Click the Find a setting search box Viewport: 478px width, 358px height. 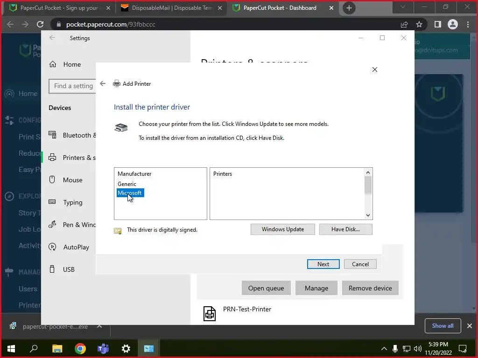pyautogui.click(x=72, y=86)
